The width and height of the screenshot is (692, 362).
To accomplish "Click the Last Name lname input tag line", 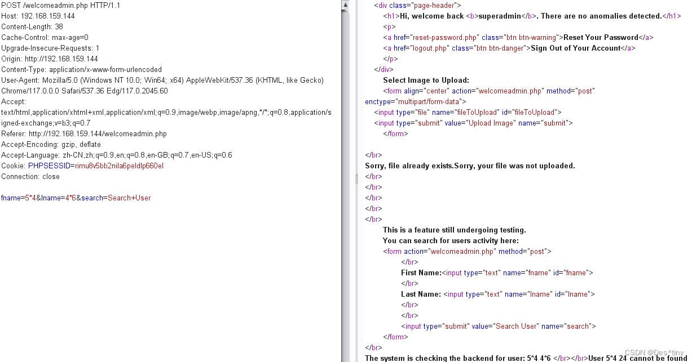I will click(x=498, y=294).
